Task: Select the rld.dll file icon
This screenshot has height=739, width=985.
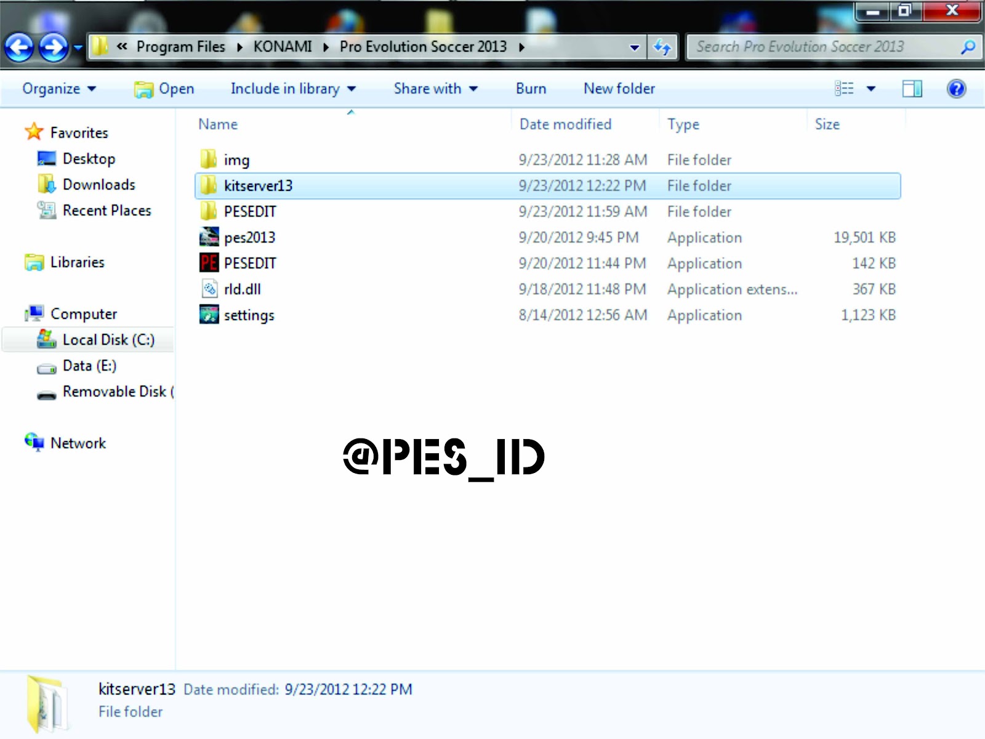Action: click(209, 288)
